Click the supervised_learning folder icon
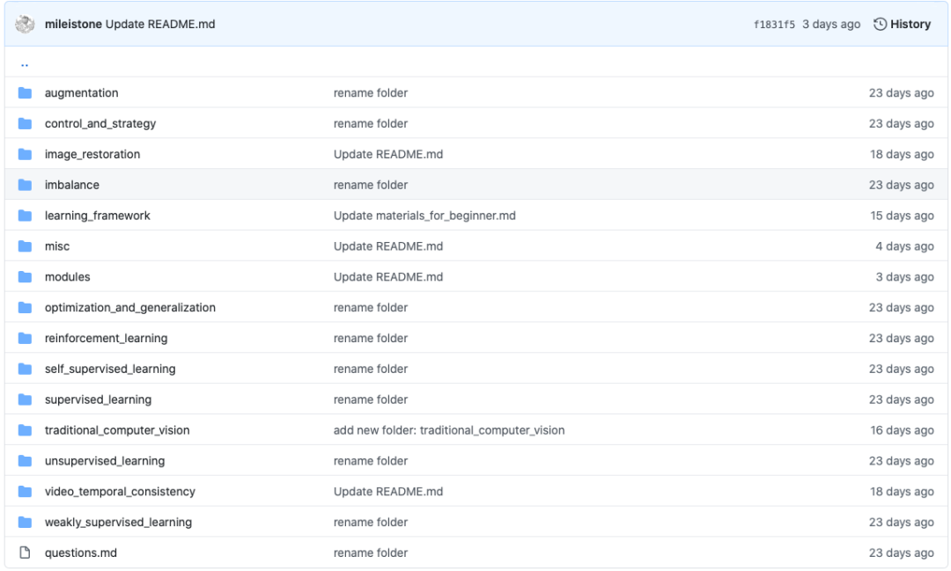The height and width of the screenshot is (571, 951). pos(25,399)
